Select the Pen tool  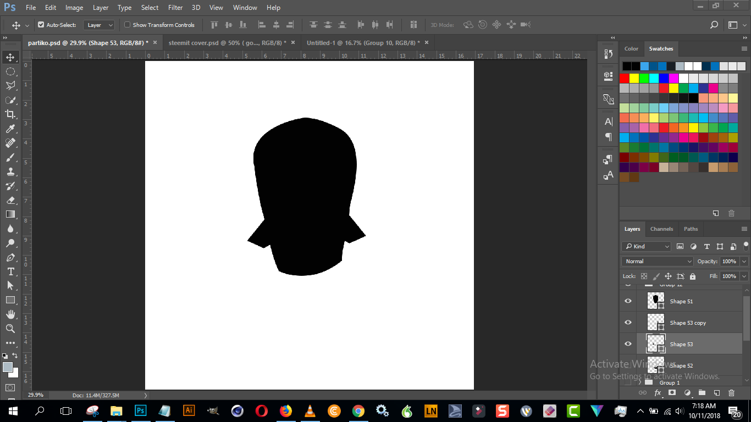tap(10, 257)
